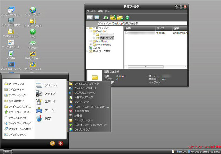Open the ウェブブラウザ desktop icon
Screen dimensions: 221x154
coord(33,11)
